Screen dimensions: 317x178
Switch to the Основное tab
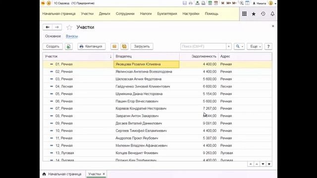53,36
